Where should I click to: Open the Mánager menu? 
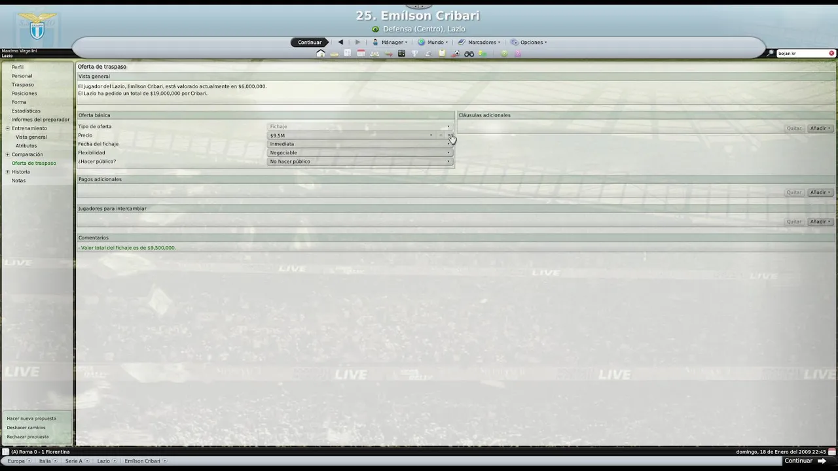(390, 42)
